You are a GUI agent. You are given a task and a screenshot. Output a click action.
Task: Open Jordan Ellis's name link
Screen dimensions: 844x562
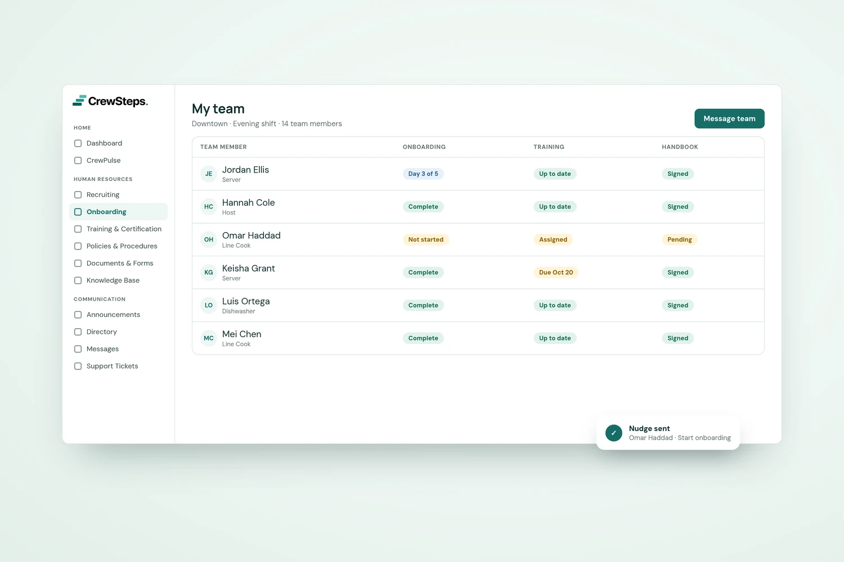[x=245, y=170]
